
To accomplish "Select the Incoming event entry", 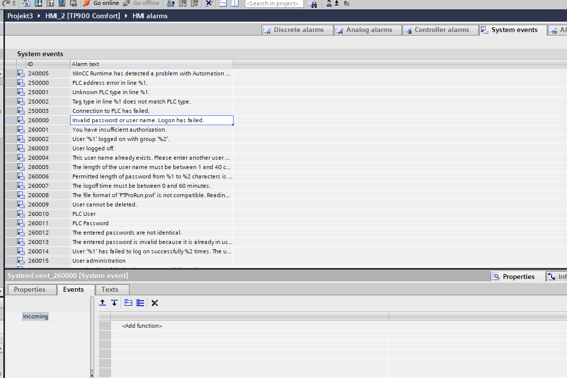I will [x=35, y=316].
